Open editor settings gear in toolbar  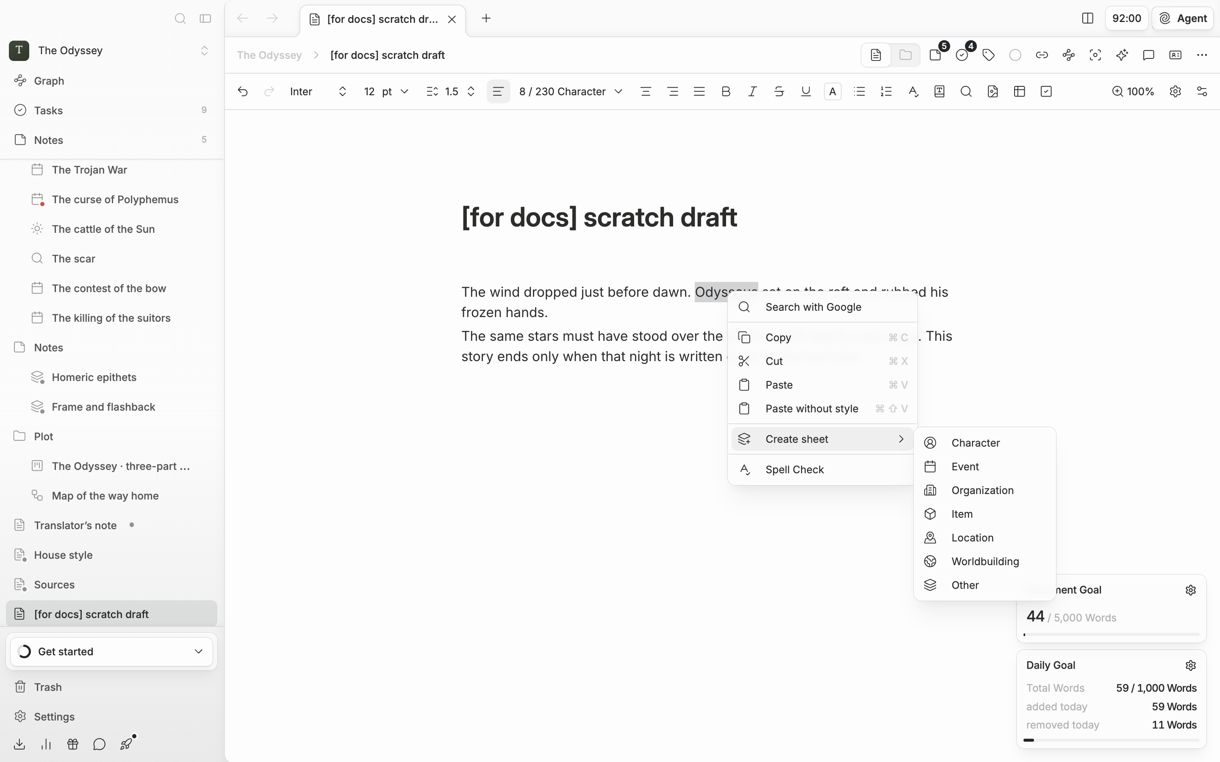click(1175, 91)
